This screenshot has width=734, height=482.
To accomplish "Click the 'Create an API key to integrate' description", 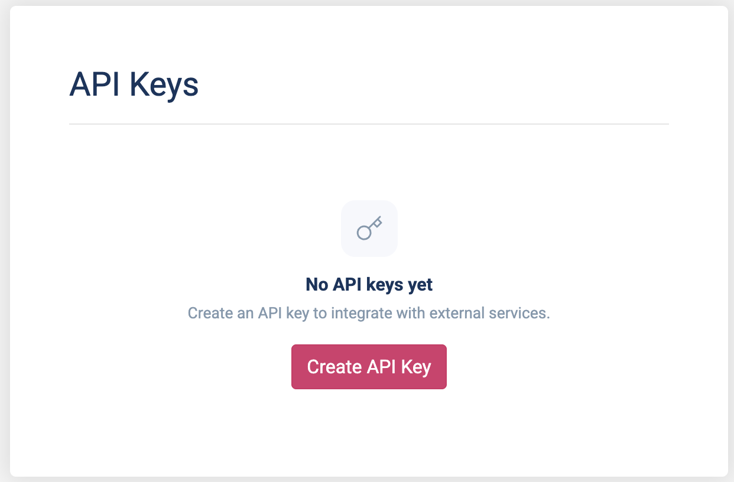I will click(x=369, y=313).
